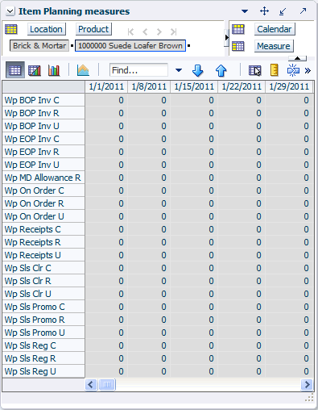Click the Find input field
This screenshot has height=410, width=318.
point(138,70)
